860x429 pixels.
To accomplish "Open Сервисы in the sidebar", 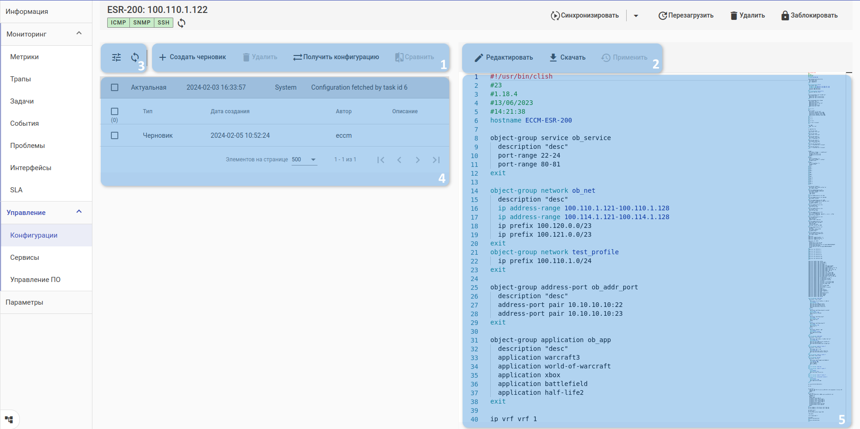I will [25, 257].
